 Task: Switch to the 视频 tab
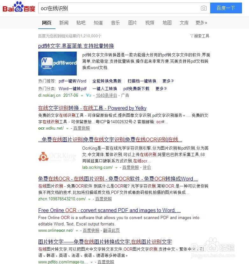click(150, 23)
